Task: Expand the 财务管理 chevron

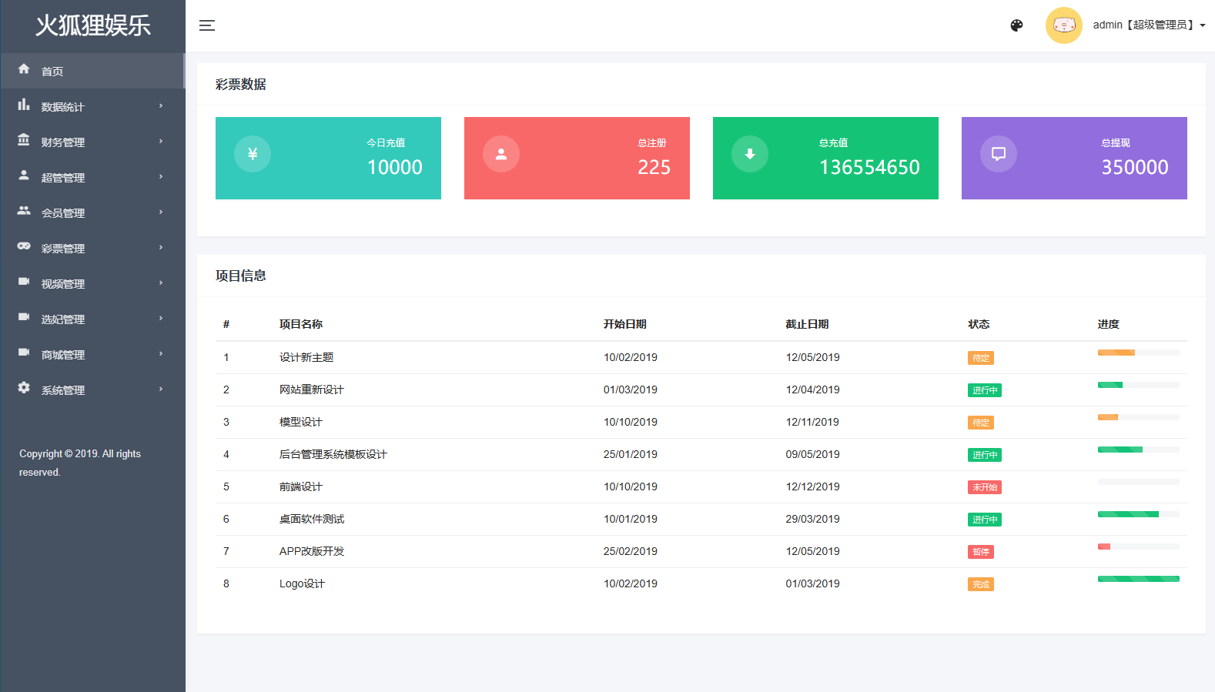Action: coord(161,142)
